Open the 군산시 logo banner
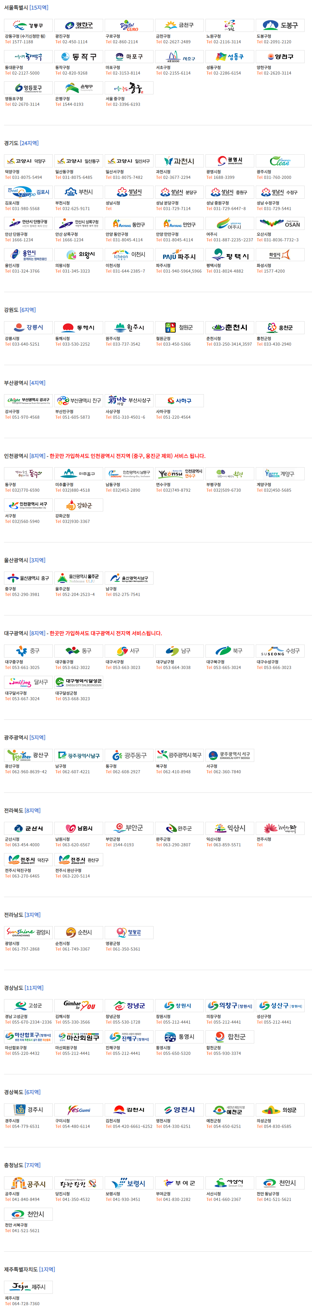Viewport: 312px width, 1312px height. point(28,828)
